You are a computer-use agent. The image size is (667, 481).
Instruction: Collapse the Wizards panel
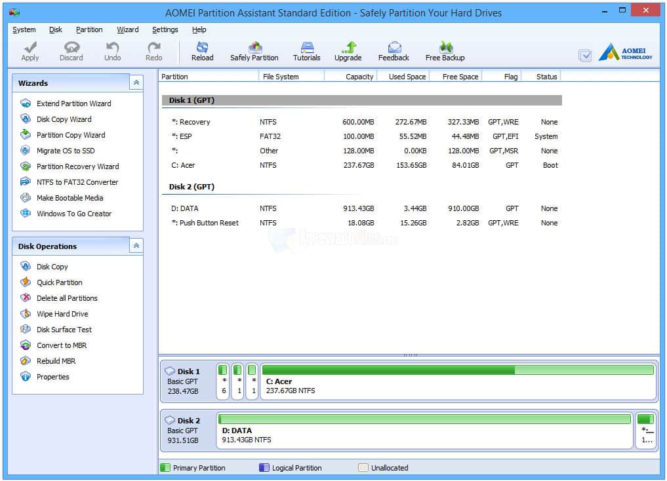(x=136, y=83)
